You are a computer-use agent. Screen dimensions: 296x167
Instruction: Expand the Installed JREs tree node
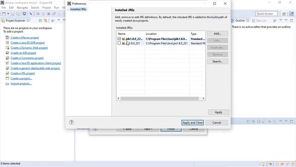68,9
